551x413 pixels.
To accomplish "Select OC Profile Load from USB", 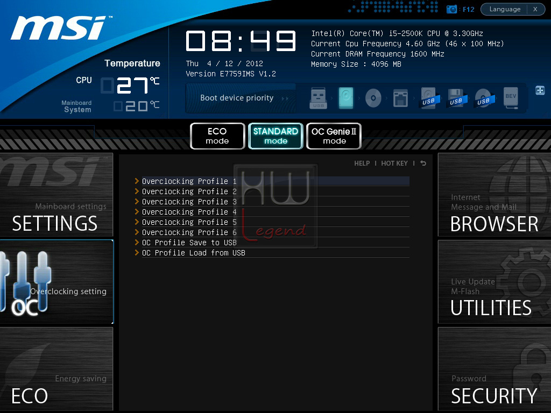I will point(275,253).
